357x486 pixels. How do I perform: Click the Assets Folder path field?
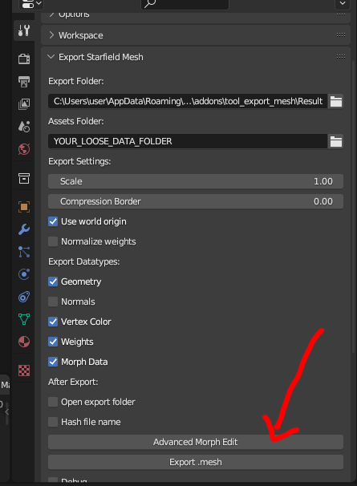(188, 141)
